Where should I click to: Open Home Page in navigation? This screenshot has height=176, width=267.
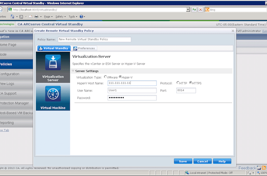pos(16,45)
